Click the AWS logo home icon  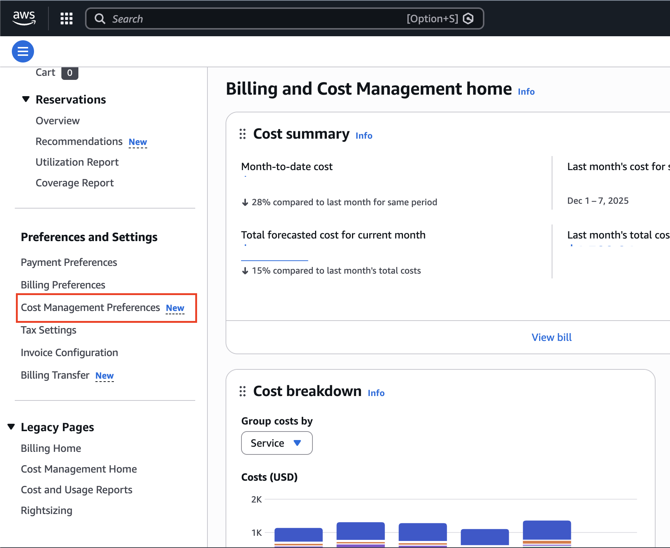click(24, 18)
